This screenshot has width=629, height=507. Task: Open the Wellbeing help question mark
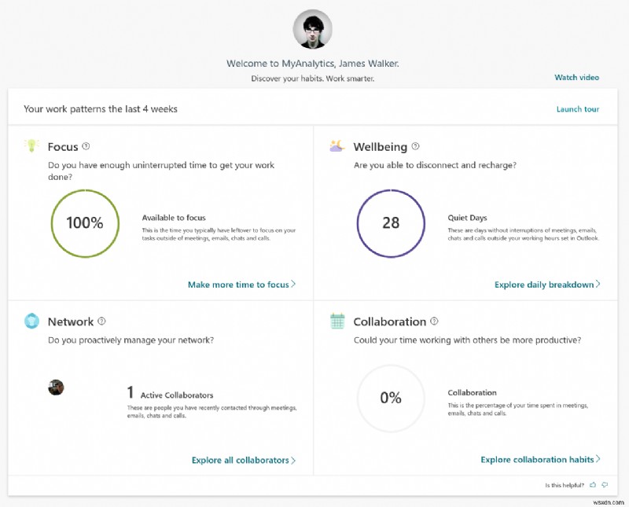(x=416, y=146)
